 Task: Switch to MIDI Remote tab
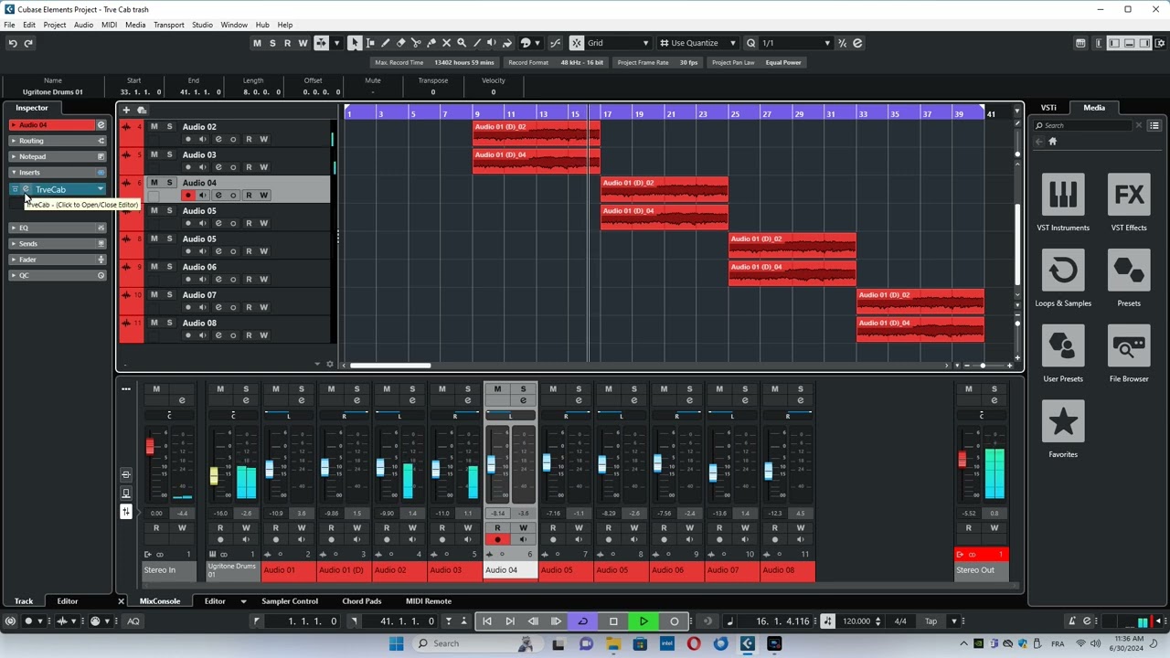[x=429, y=601]
